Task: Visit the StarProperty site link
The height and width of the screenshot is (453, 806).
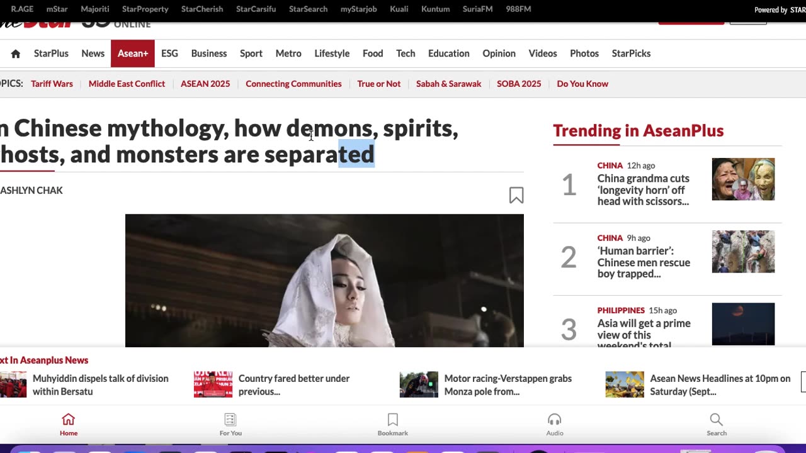Action: tap(145, 9)
